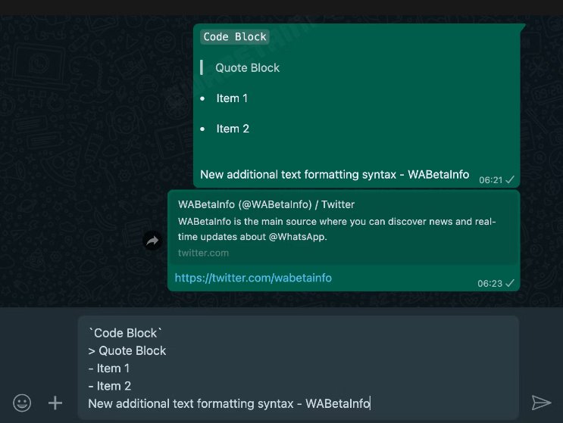Image resolution: width=563 pixels, height=423 pixels.
Task: Open the "WABetaInfo (@WABetaInfo) / Twitter" preview title
Action: (266, 204)
